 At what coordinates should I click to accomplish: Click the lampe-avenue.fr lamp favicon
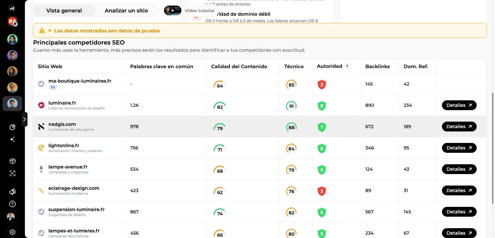(41, 169)
